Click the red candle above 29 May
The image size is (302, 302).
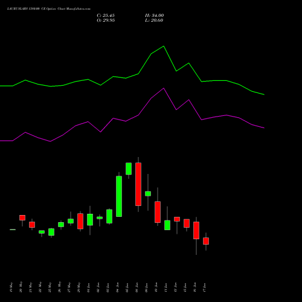coord(80,221)
